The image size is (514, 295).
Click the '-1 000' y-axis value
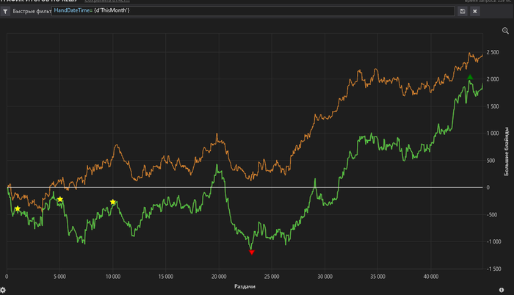[x=493, y=241]
